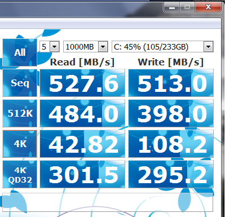Expand the 1000MB test size dropdown
Image resolution: width=225 pixels, height=217 pixels.
pos(86,47)
